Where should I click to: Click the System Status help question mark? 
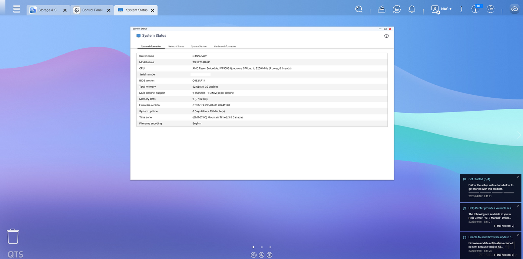(386, 36)
